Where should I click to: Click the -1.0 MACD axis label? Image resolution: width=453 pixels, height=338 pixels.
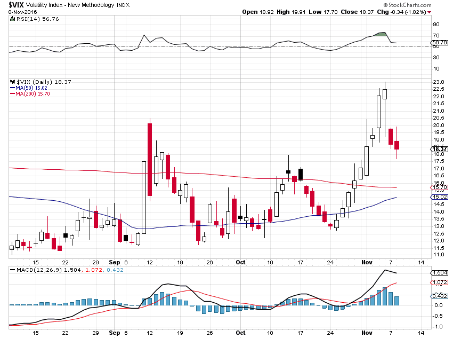[x=438, y=326]
